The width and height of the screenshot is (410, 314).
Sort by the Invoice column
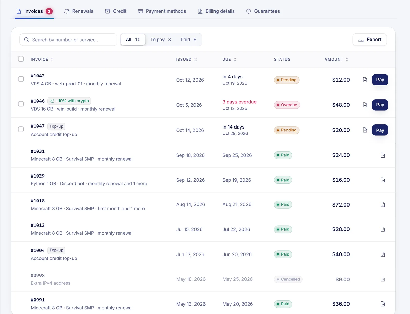[42, 60]
